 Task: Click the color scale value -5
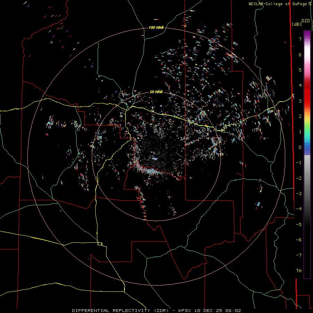pos(299,225)
